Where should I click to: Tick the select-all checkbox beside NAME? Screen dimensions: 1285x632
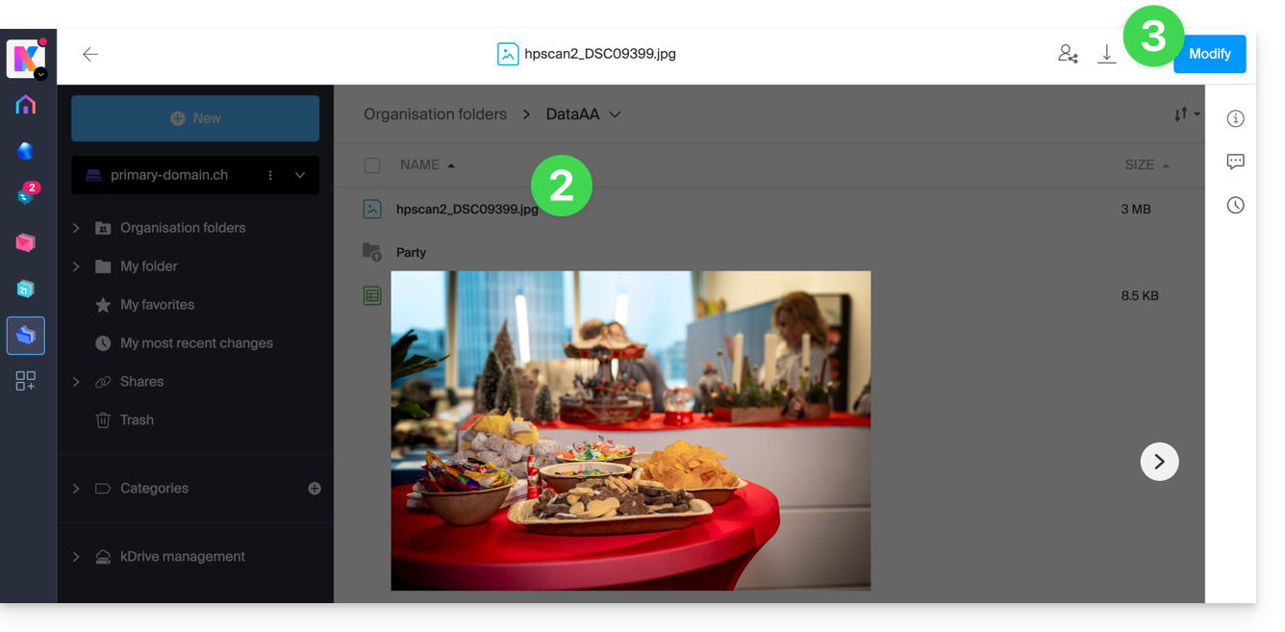[372, 165]
